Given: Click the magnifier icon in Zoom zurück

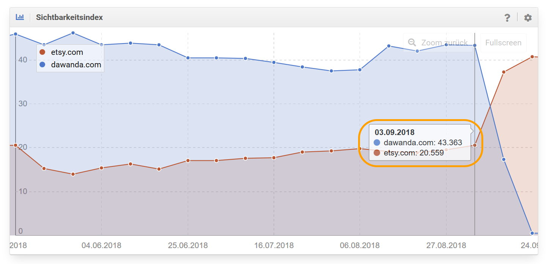Looking at the screenshot, I should click(x=412, y=43).
